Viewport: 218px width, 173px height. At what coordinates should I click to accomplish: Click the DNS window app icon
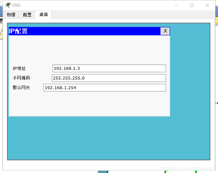coord(8,5)
